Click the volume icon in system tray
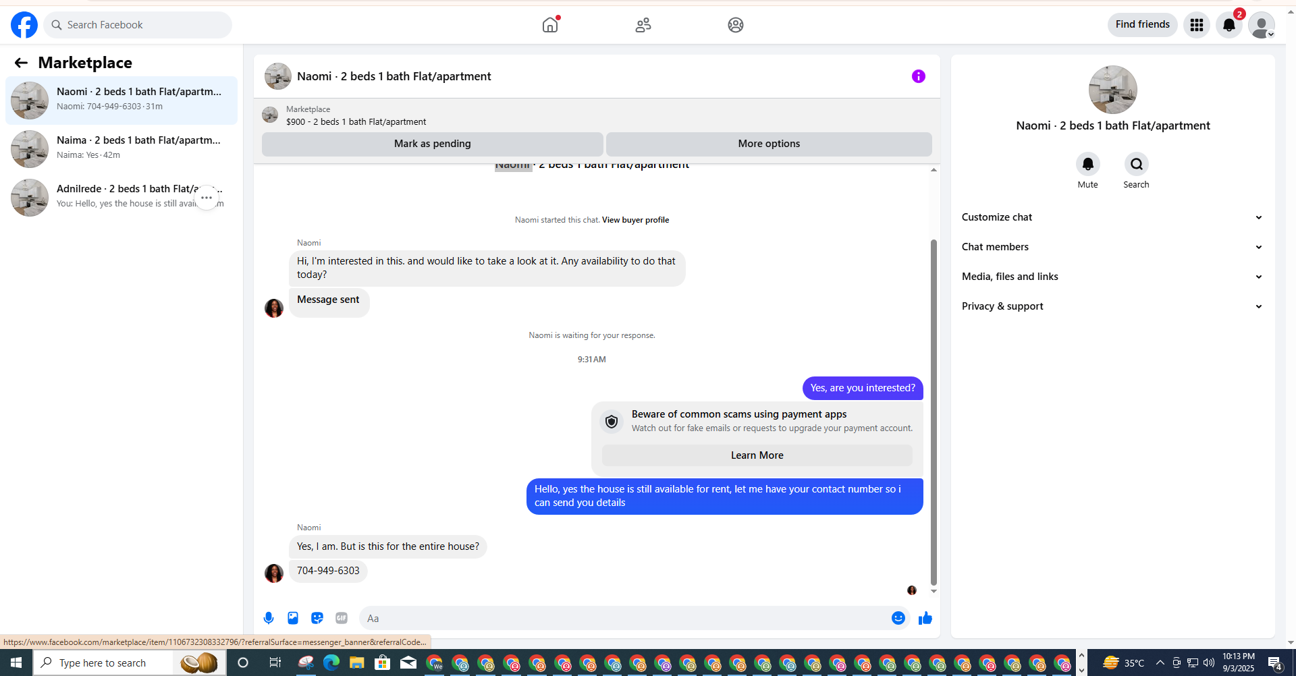1296x676 pixels. tap(1209, 663)
